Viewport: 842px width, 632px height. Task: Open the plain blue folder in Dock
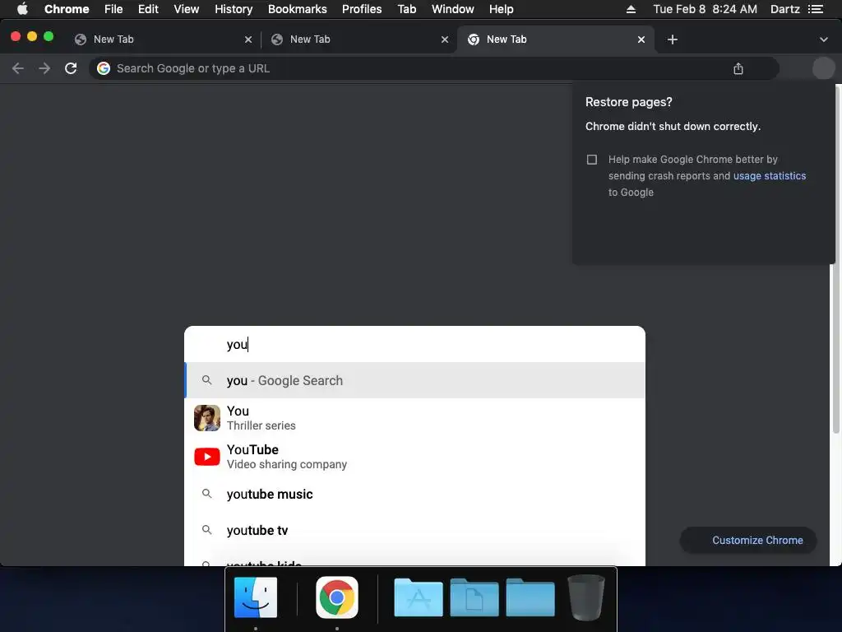pos(530,597)
